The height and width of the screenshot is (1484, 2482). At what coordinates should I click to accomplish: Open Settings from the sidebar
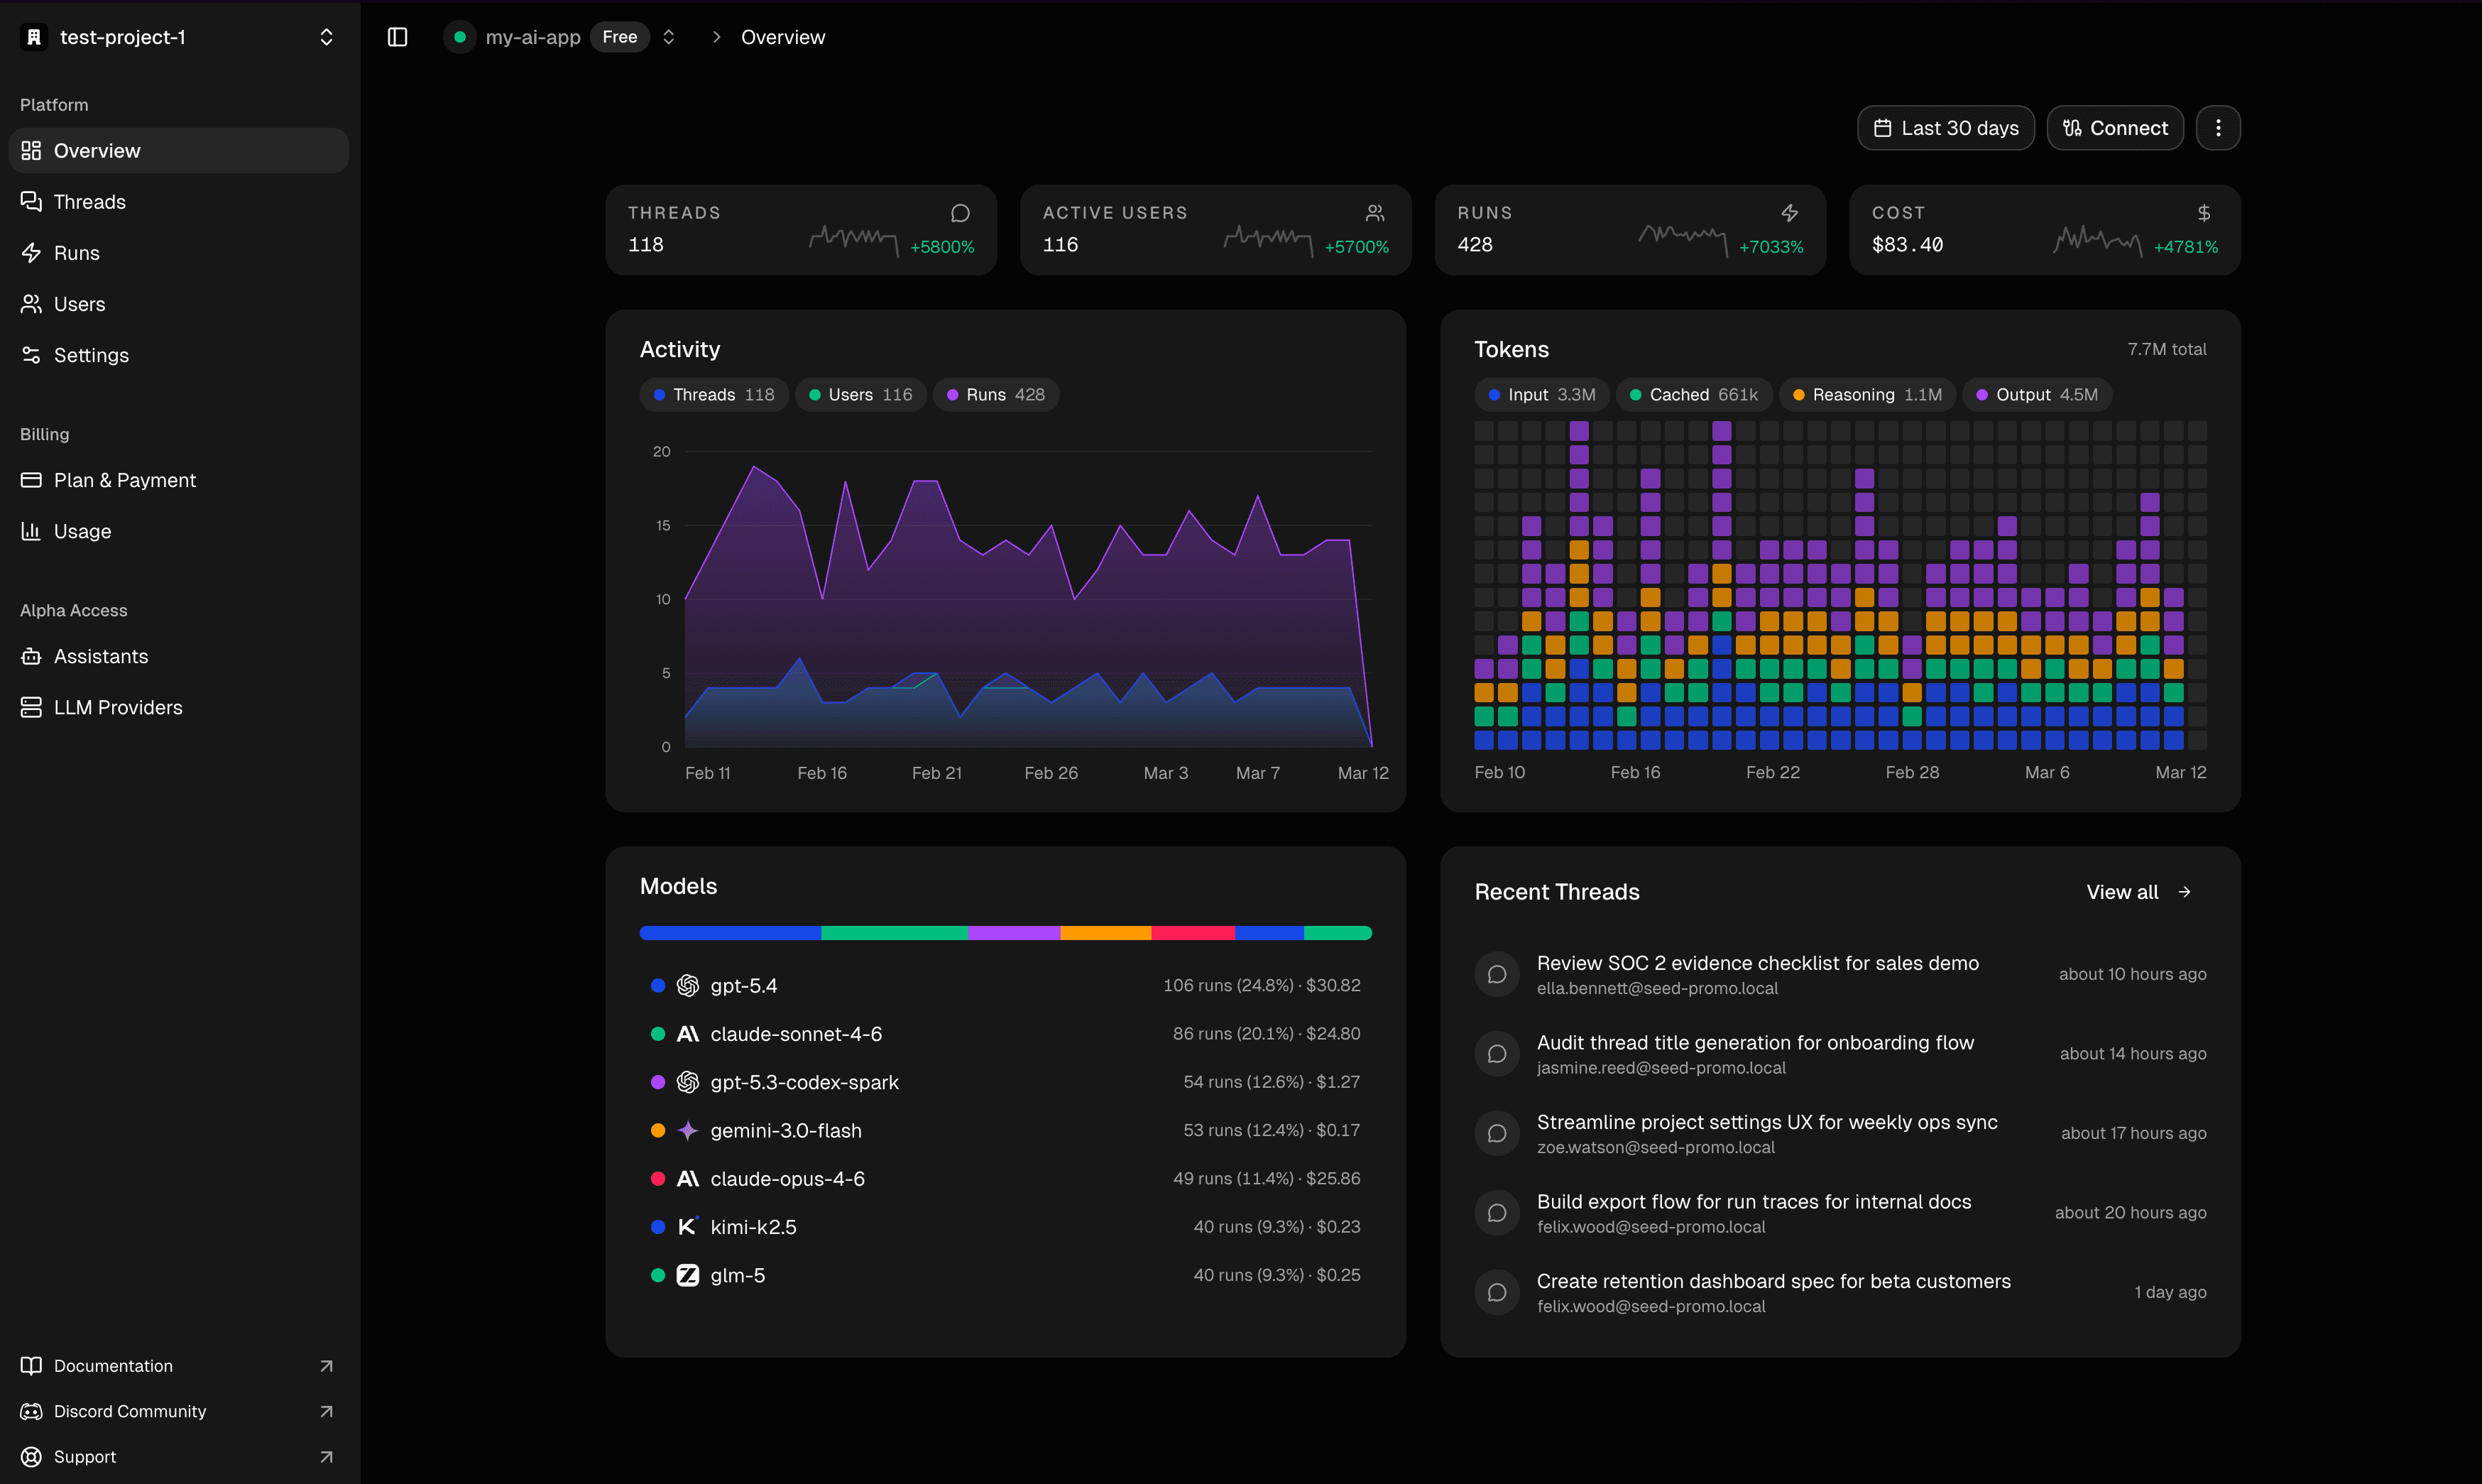pos(91,355)
